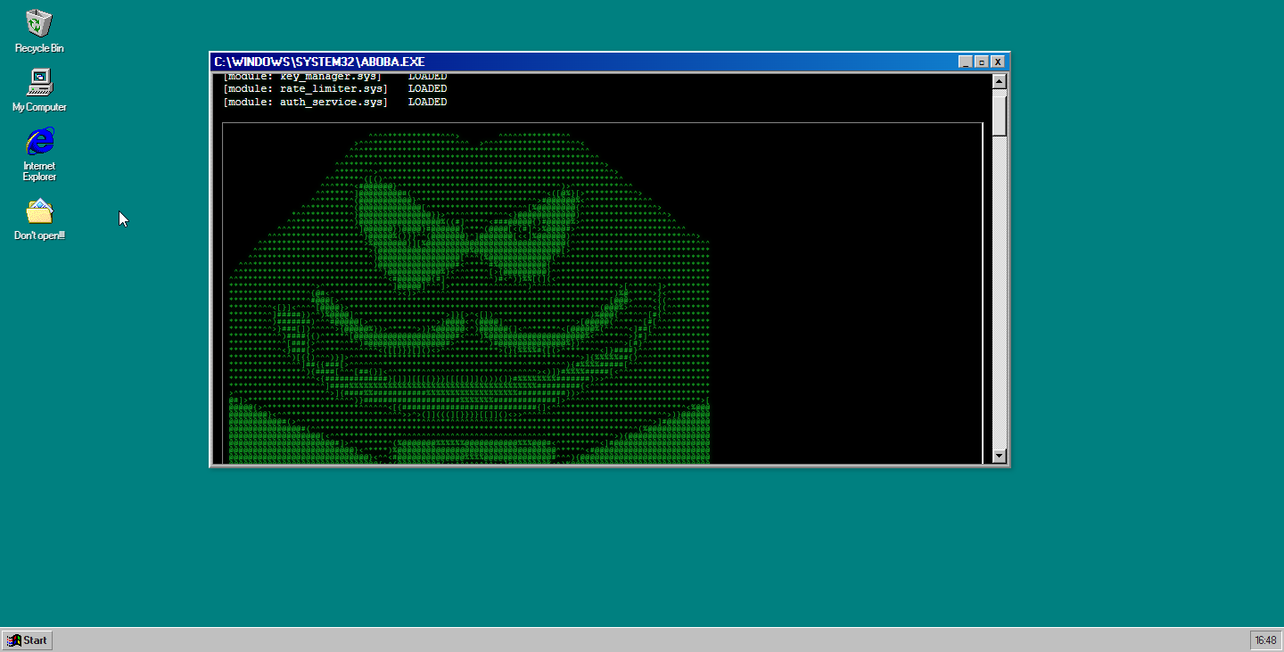Click LOADED status beside auth_service.sys

pyautogui.click(x=428, y=102)
